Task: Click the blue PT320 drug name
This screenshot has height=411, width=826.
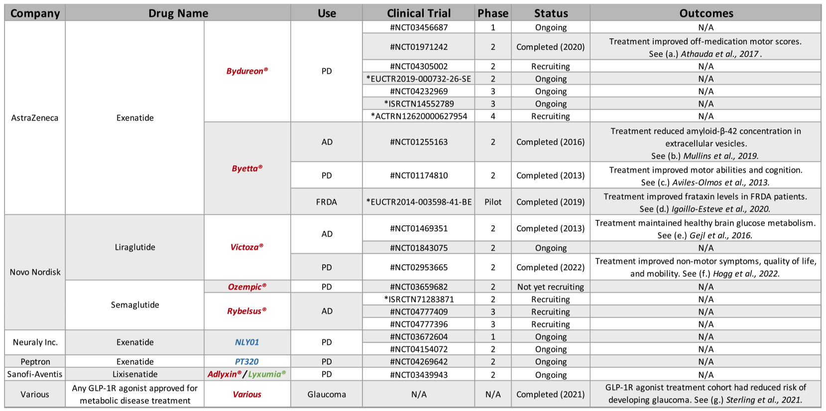Action: (x=247, y=362)
